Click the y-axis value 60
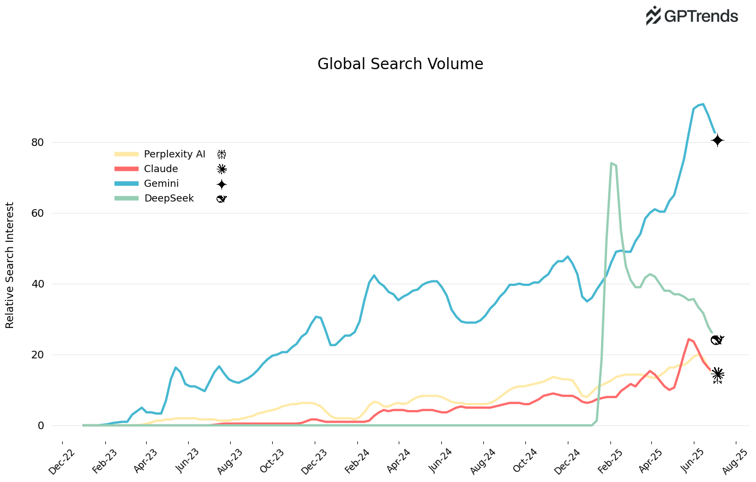The height and width of the screenshot is (482, 756). 38,213
